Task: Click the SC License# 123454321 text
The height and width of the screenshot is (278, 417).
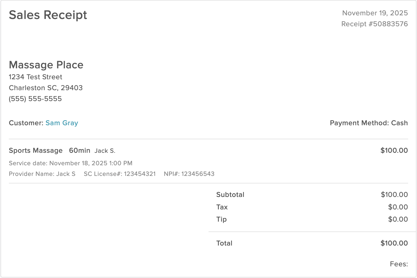Action: pos(120,174)
